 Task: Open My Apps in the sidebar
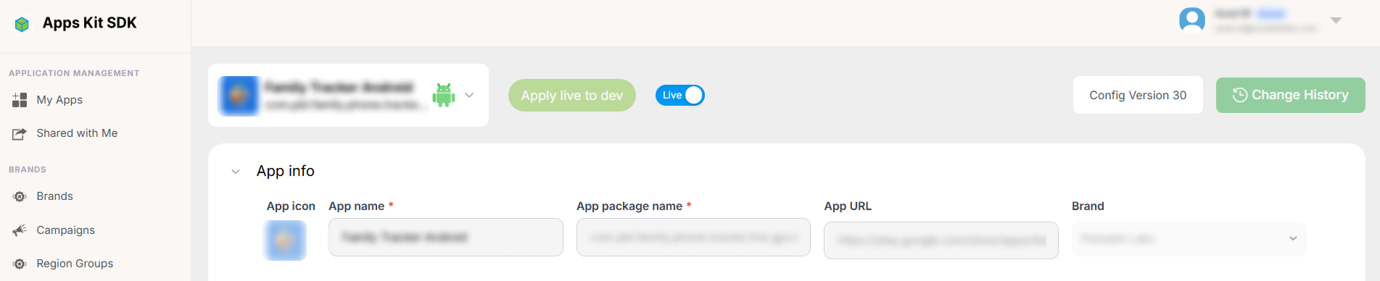pyautogui.click(x=59, y=100)
